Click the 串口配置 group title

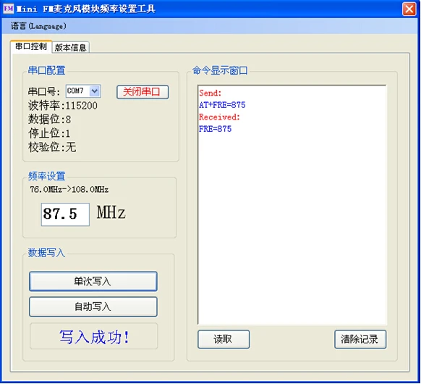pyautogui.click(x=46, y=70)
